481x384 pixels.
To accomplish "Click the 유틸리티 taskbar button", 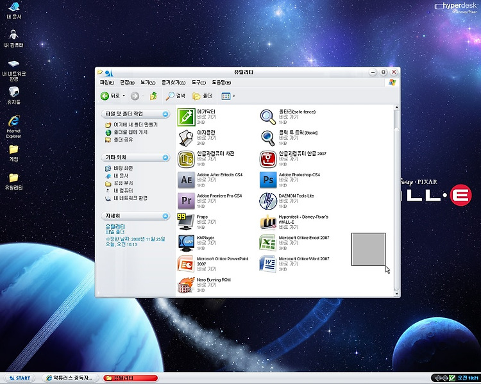I will pyautogui.click(x=130, y=378).
